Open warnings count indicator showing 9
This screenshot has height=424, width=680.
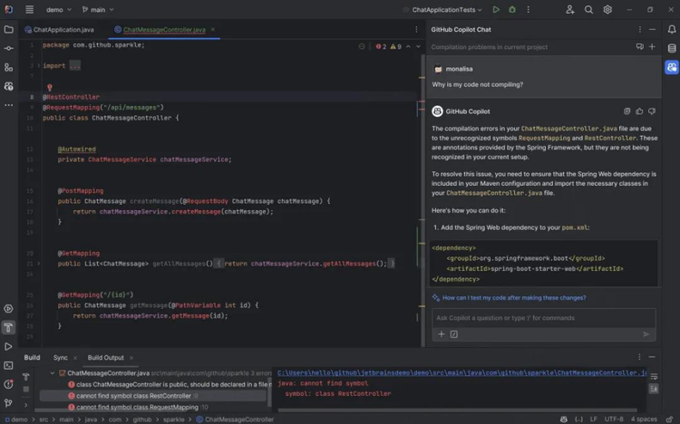coord(395,46)
